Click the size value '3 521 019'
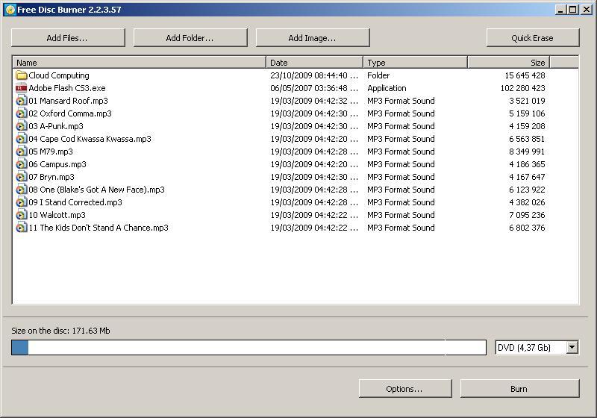Screen dimensions: 597x418 click(x=527, y=101)
